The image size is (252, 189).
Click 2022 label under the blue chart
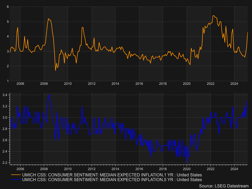211,169
